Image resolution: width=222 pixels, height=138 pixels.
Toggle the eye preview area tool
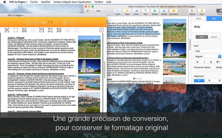[7, 30]
